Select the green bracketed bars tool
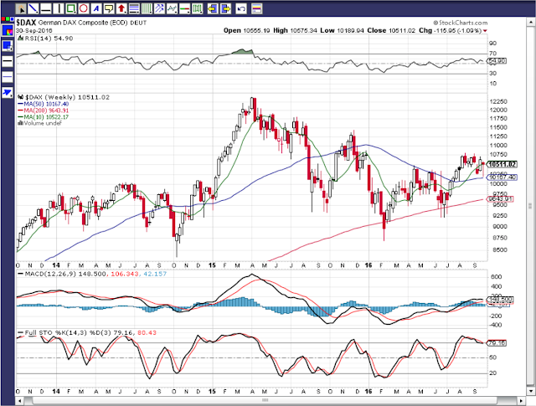The width and height of the screenshot is (536, 406). [x=198, y=8]
